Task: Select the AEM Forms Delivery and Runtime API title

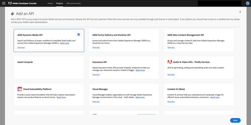Action: [x=111, y=35]
